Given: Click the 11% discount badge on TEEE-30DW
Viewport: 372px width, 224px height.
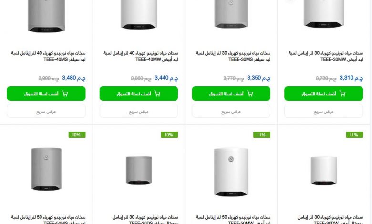Looking at the screenshot, I should (x=354, y=135).
